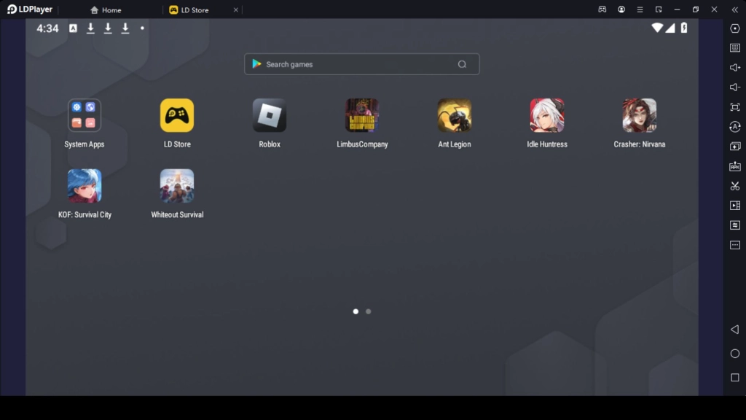Switch to the LD Store tab
Viewport: 746px width, 420px height.
coord(189,10)
